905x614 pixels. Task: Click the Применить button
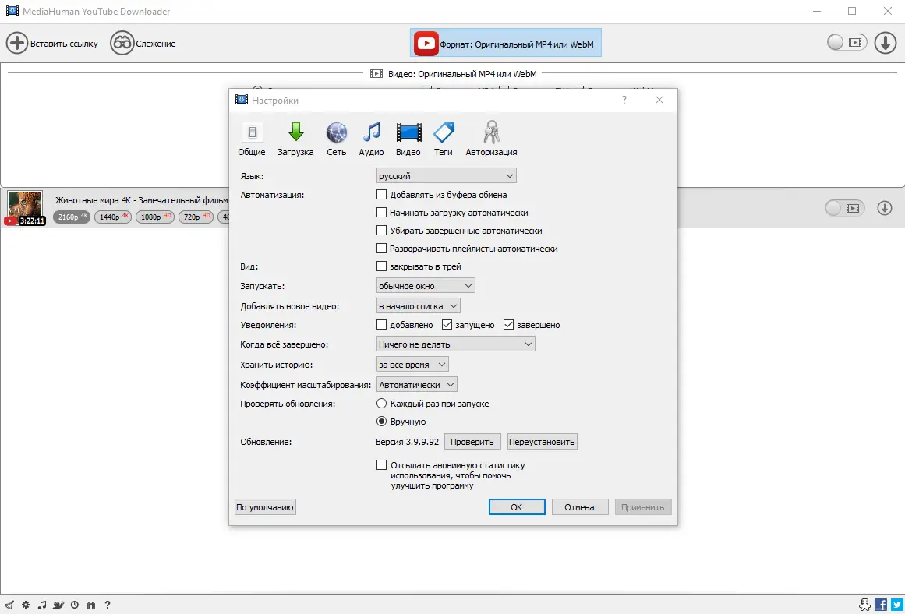[643, 507]
